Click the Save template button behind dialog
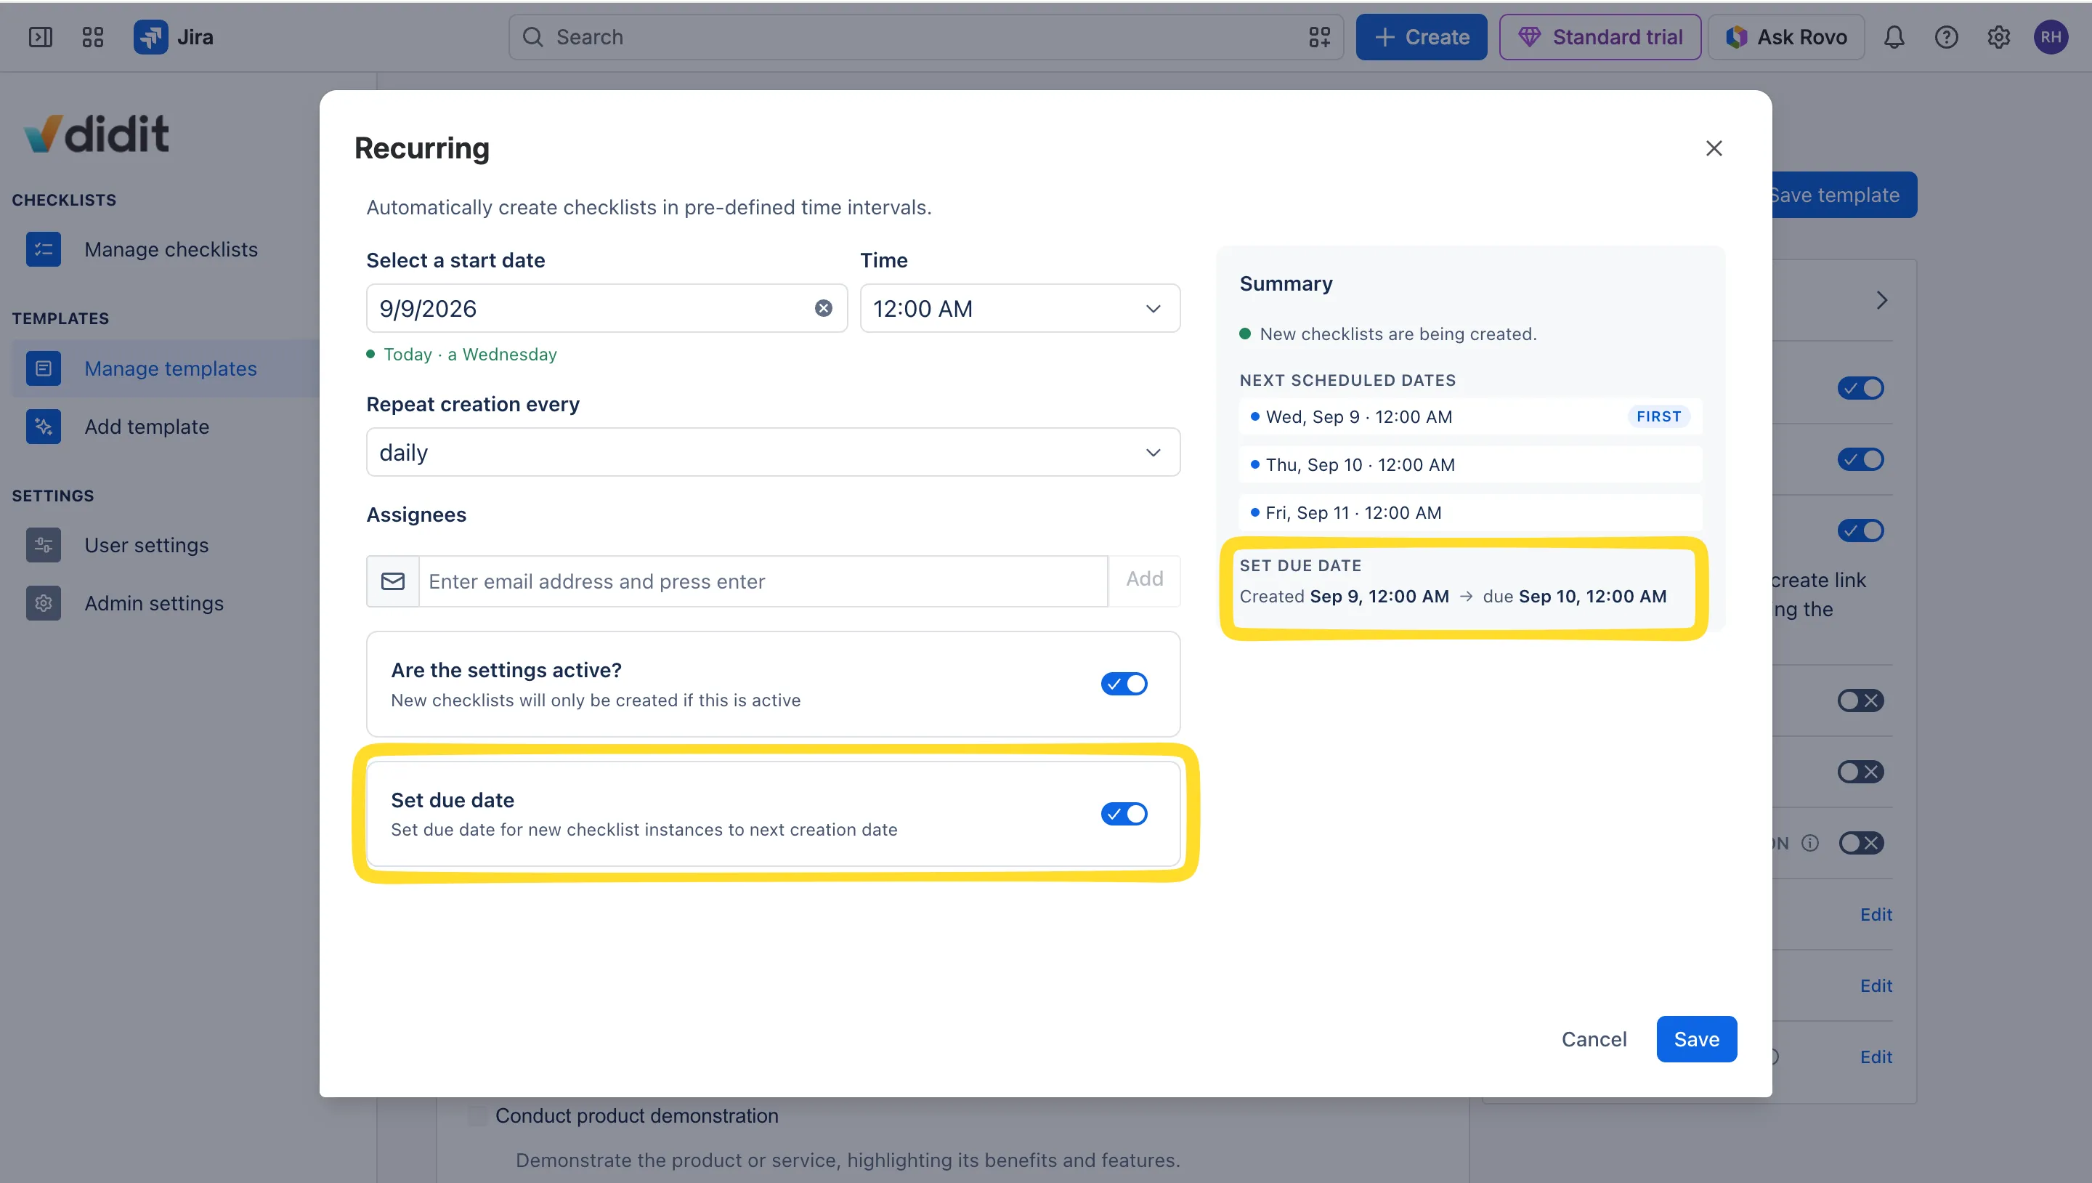Screen dimensions: 2092x1183 click(1844, 195)
